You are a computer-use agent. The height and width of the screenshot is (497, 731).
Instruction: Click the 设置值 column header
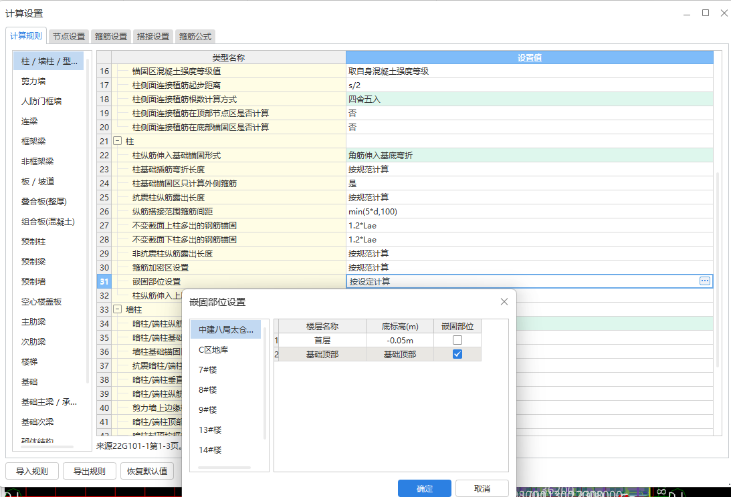(x=530, y=57)
